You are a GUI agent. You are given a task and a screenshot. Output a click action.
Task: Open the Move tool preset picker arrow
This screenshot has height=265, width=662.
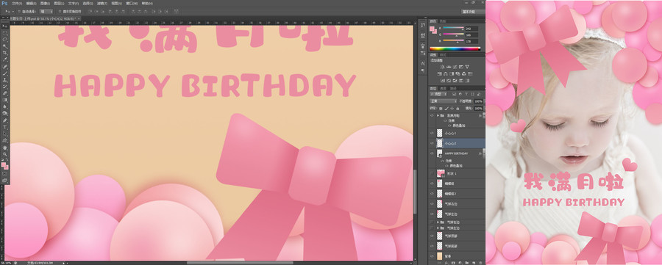(13, 11)
